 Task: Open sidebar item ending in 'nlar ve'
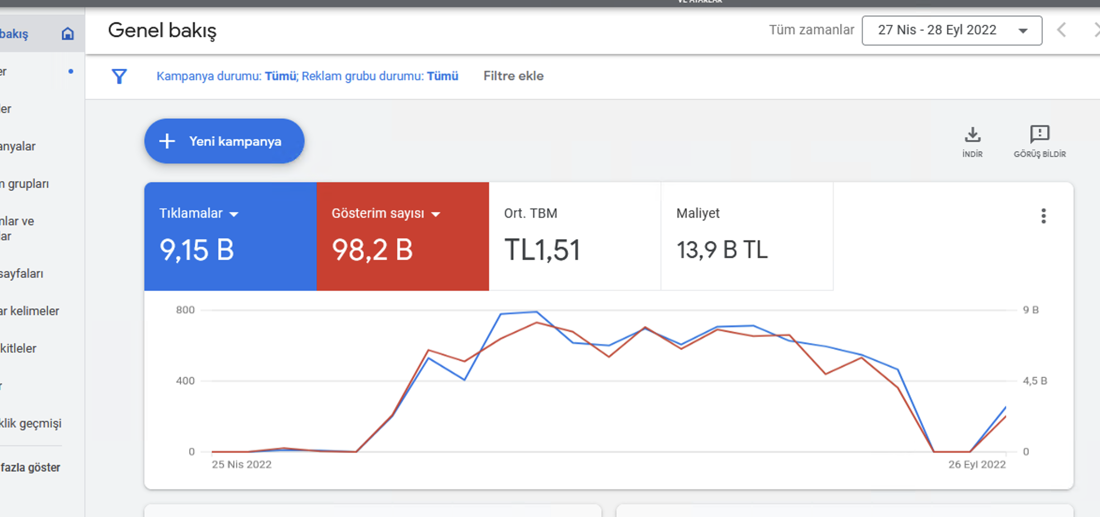[17, 229]
